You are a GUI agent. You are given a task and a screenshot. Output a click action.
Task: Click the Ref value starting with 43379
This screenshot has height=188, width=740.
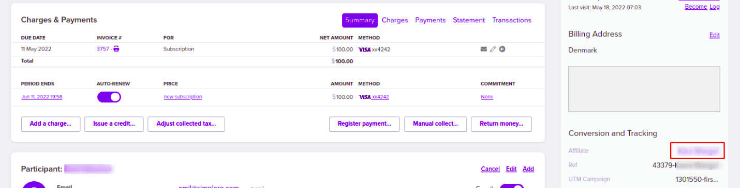click(686, 165)
